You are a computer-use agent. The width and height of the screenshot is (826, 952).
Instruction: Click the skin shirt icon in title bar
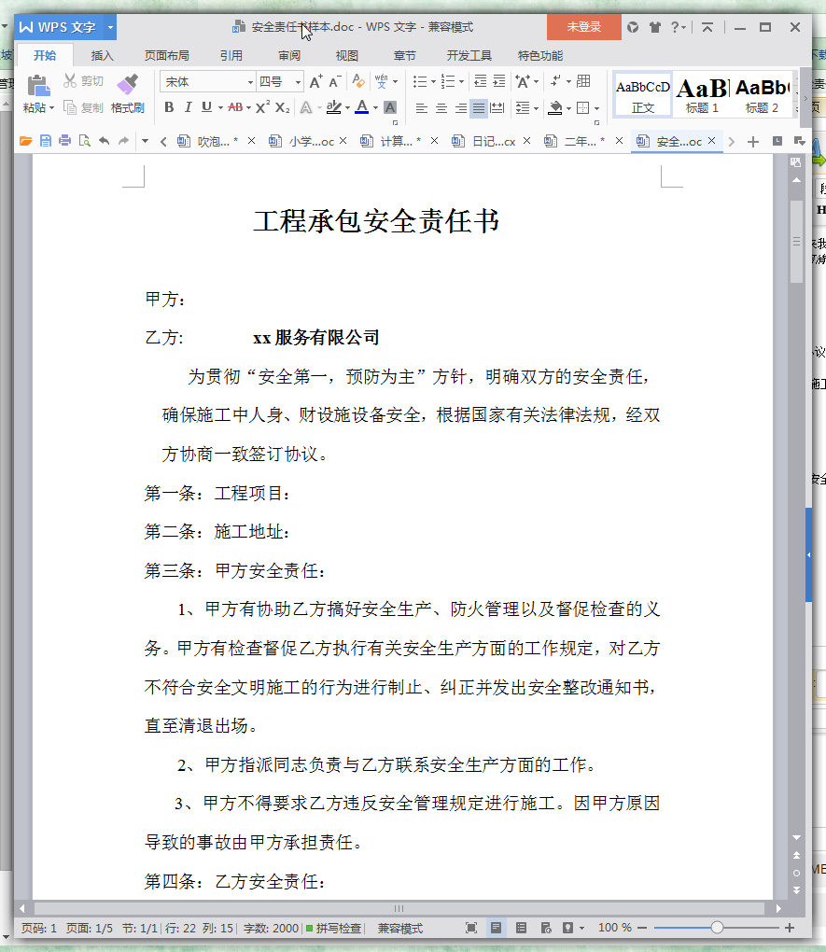coord(654,27)
